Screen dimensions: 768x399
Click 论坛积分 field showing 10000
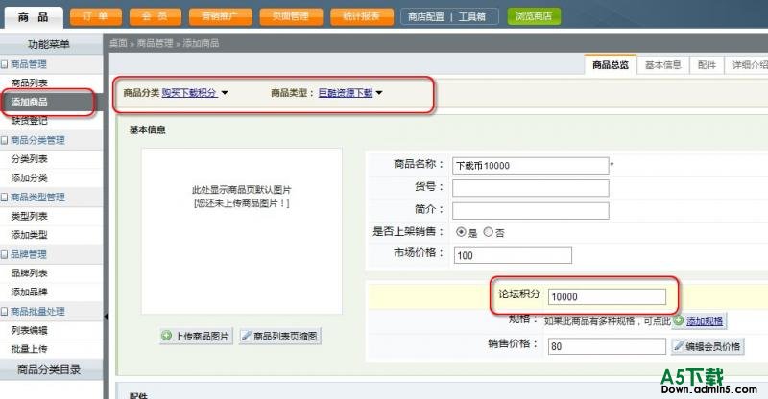pyautogui.click(x=607, y=296)
